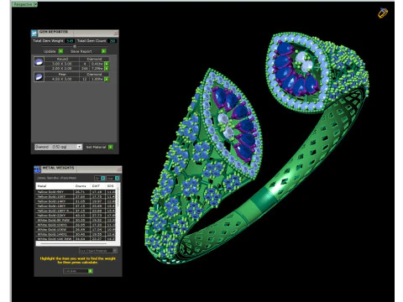Click the green Save Report button
The height and width of the screenshot is (302, 403).
[x=103, y=51]
